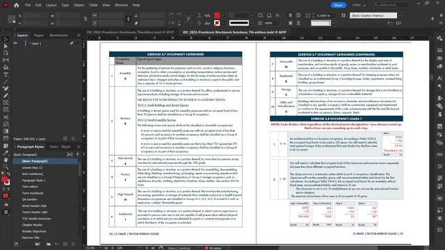Click the 0.1667 in gap value field
Image resolution: width=445 pixels, height=250 pixels.
[325, 15]
